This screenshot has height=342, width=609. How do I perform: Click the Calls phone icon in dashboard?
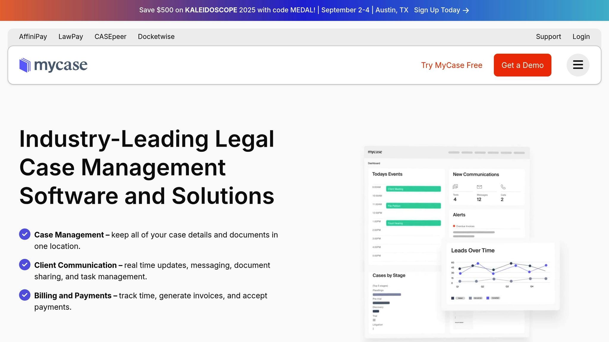coord(503,187)
